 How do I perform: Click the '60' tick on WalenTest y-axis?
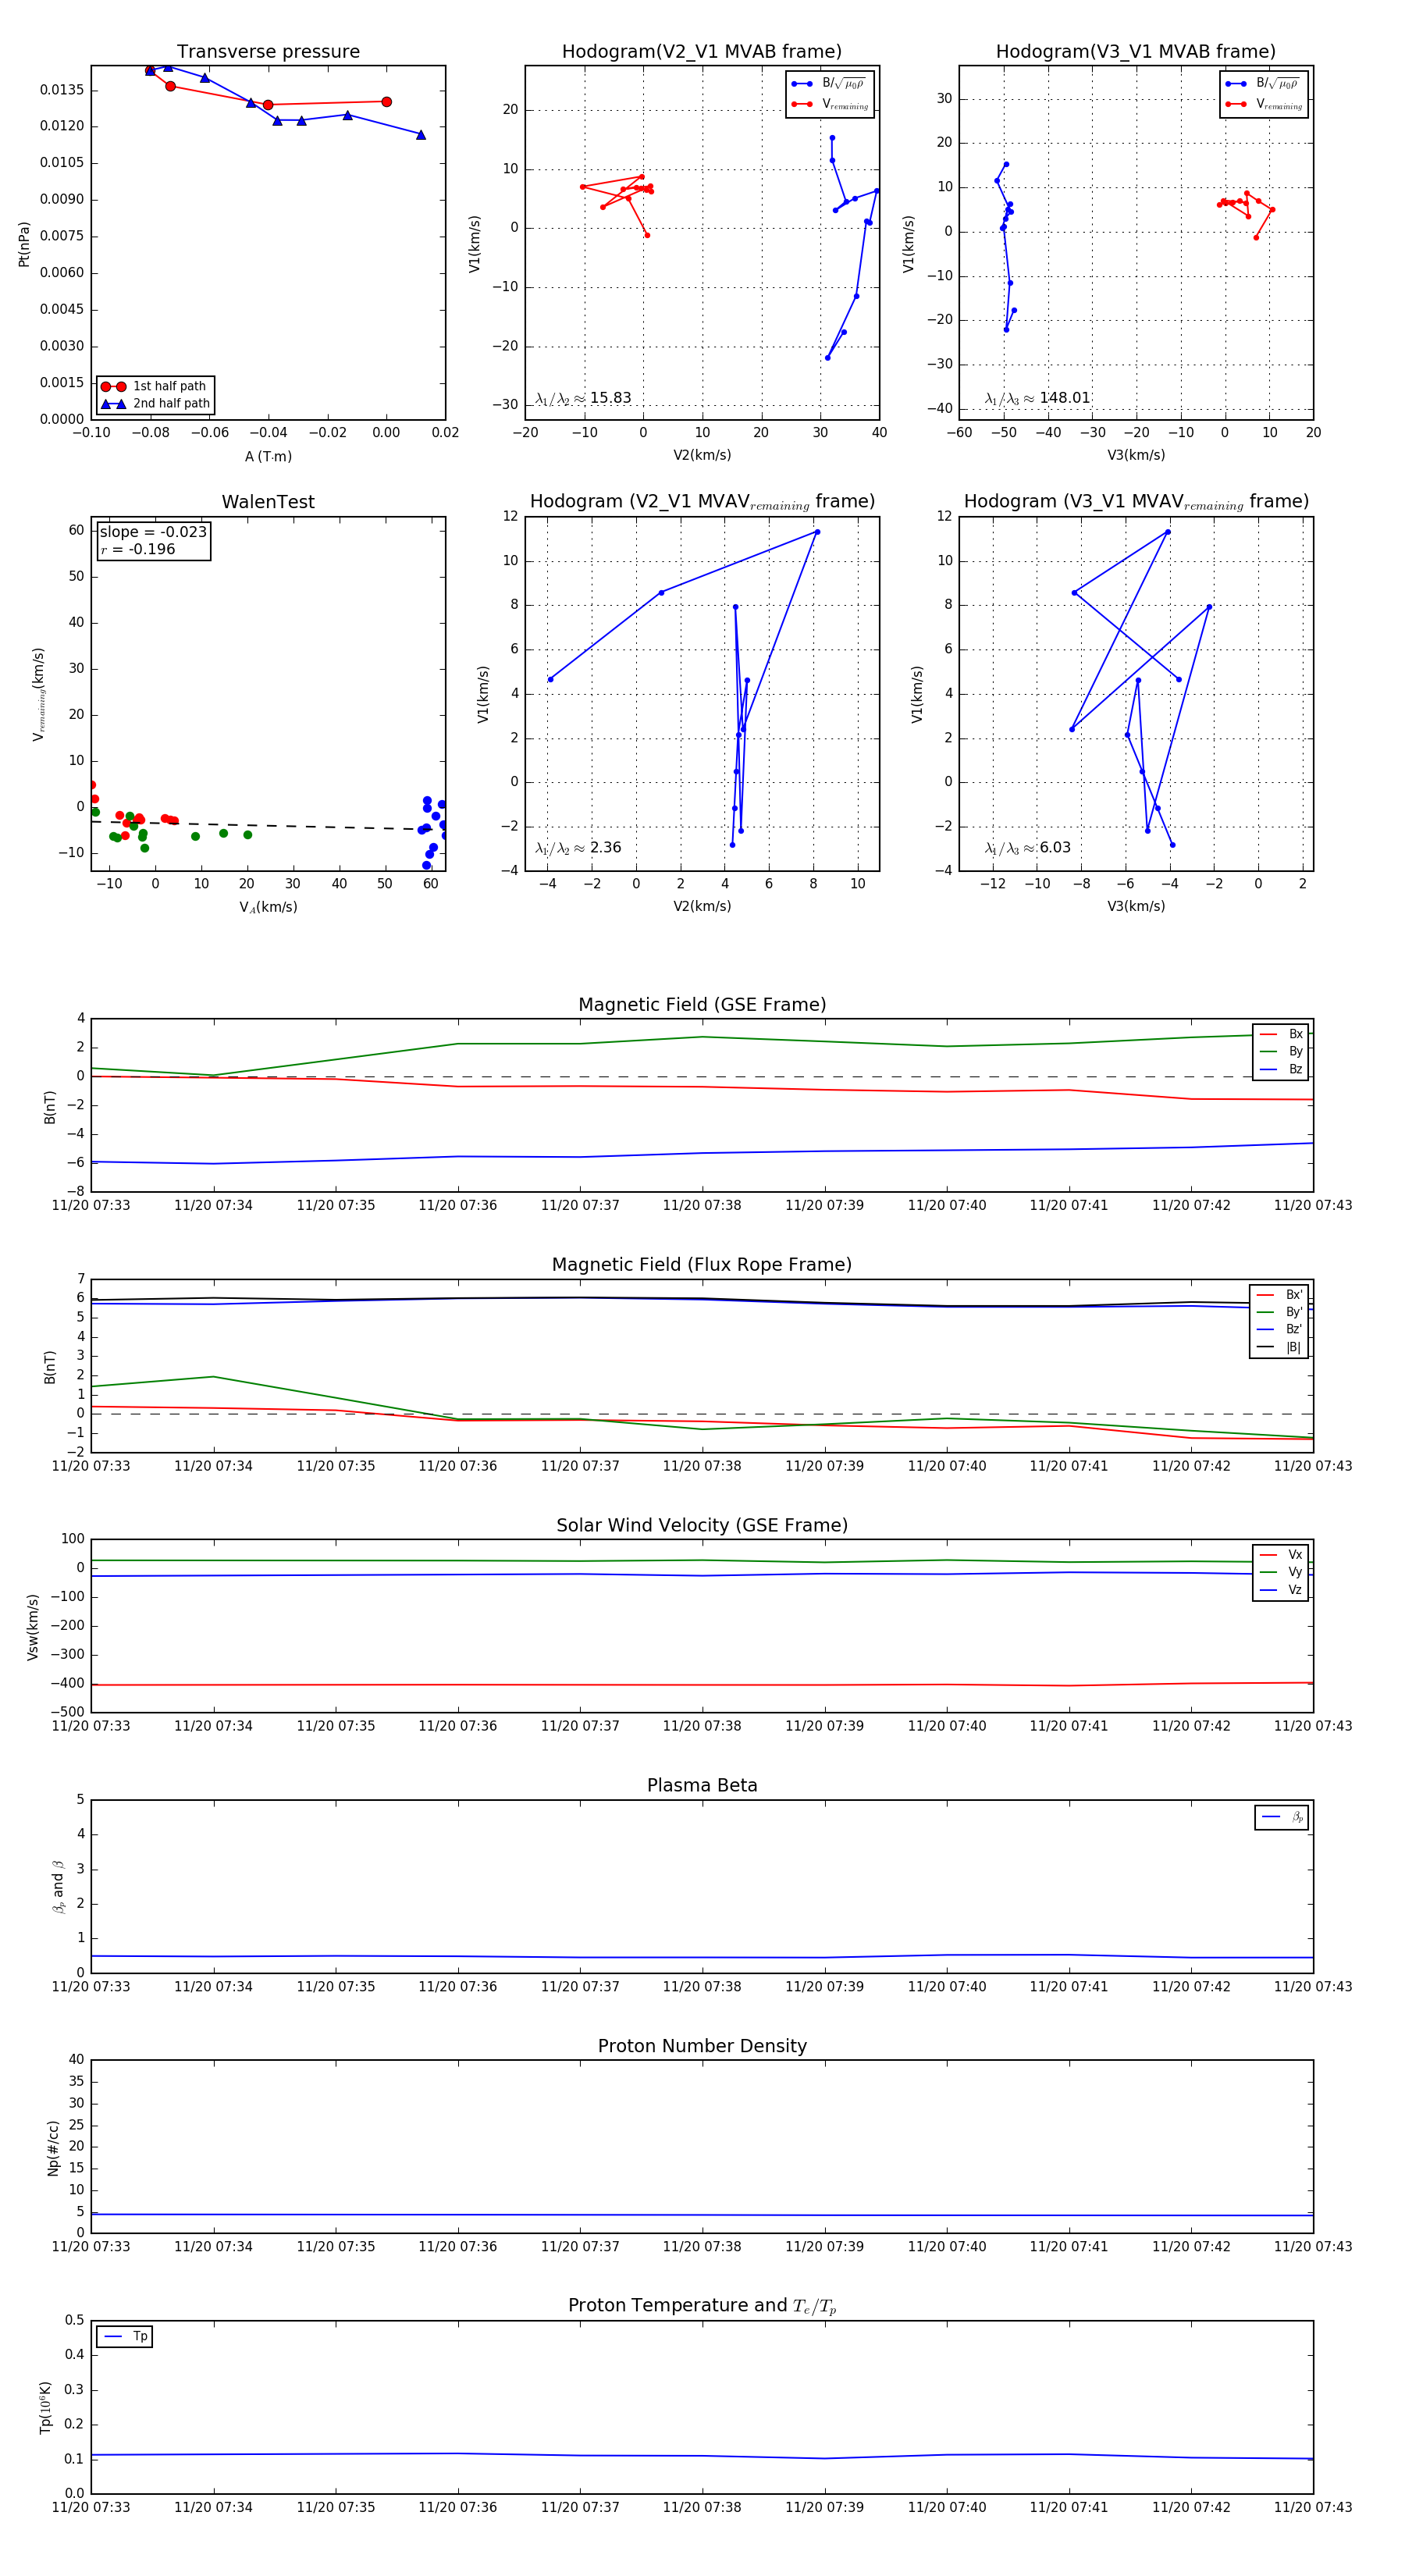[x=76, y=531]
